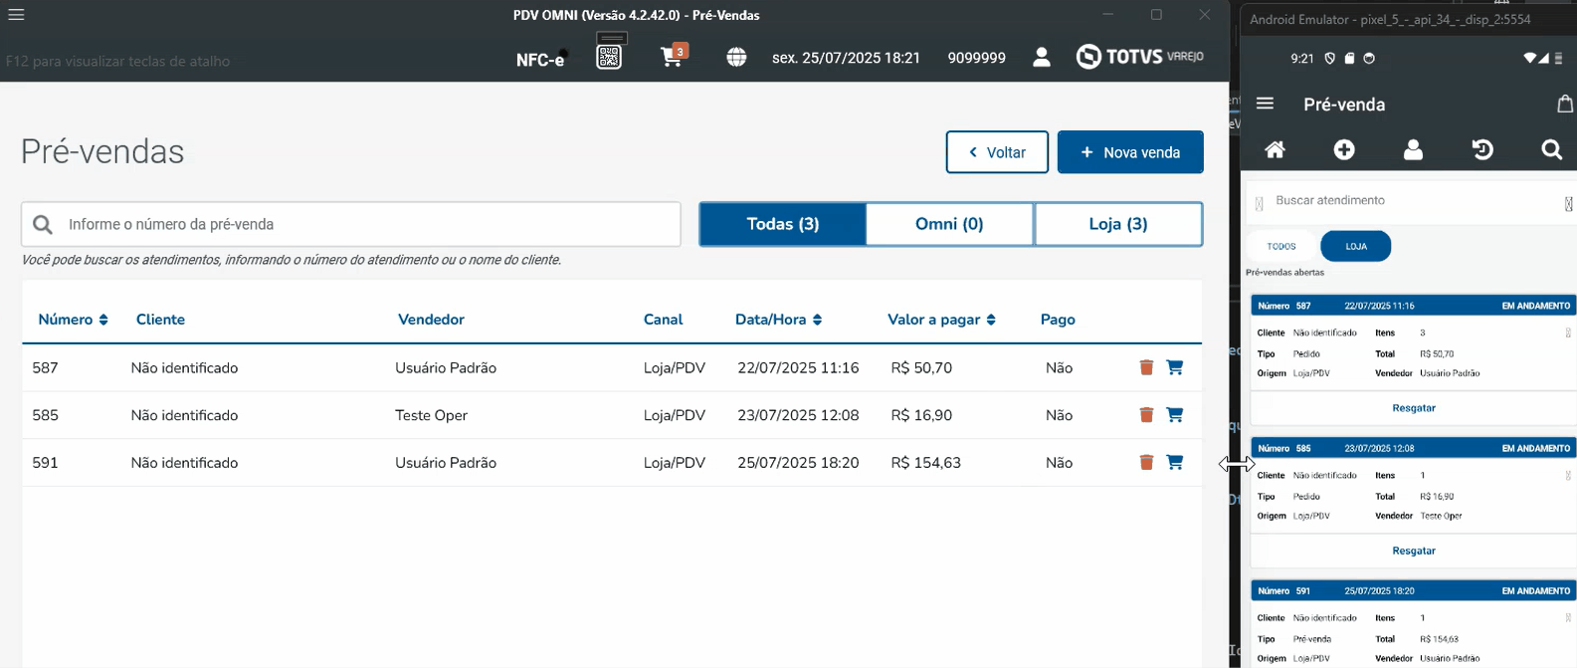Open the PDV hamburger menu
The height and width of the screenshot is (668, 1577).
click(16, 15)
